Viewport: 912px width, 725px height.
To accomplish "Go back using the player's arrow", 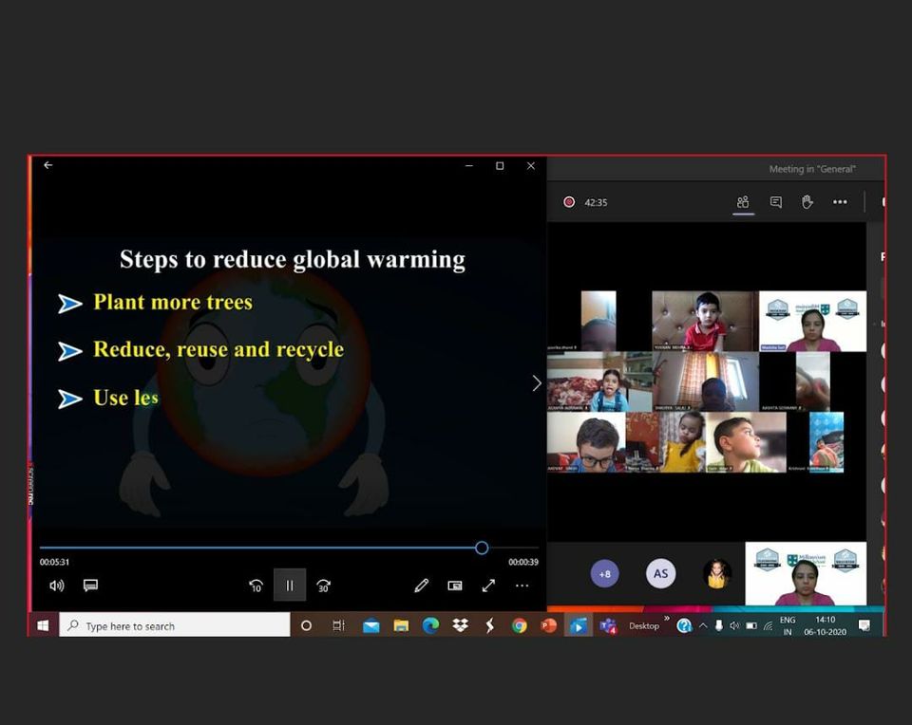I will [47, 165].
